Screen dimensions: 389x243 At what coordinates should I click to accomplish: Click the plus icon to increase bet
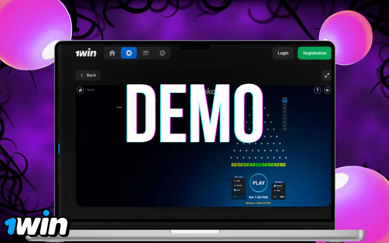275,197
